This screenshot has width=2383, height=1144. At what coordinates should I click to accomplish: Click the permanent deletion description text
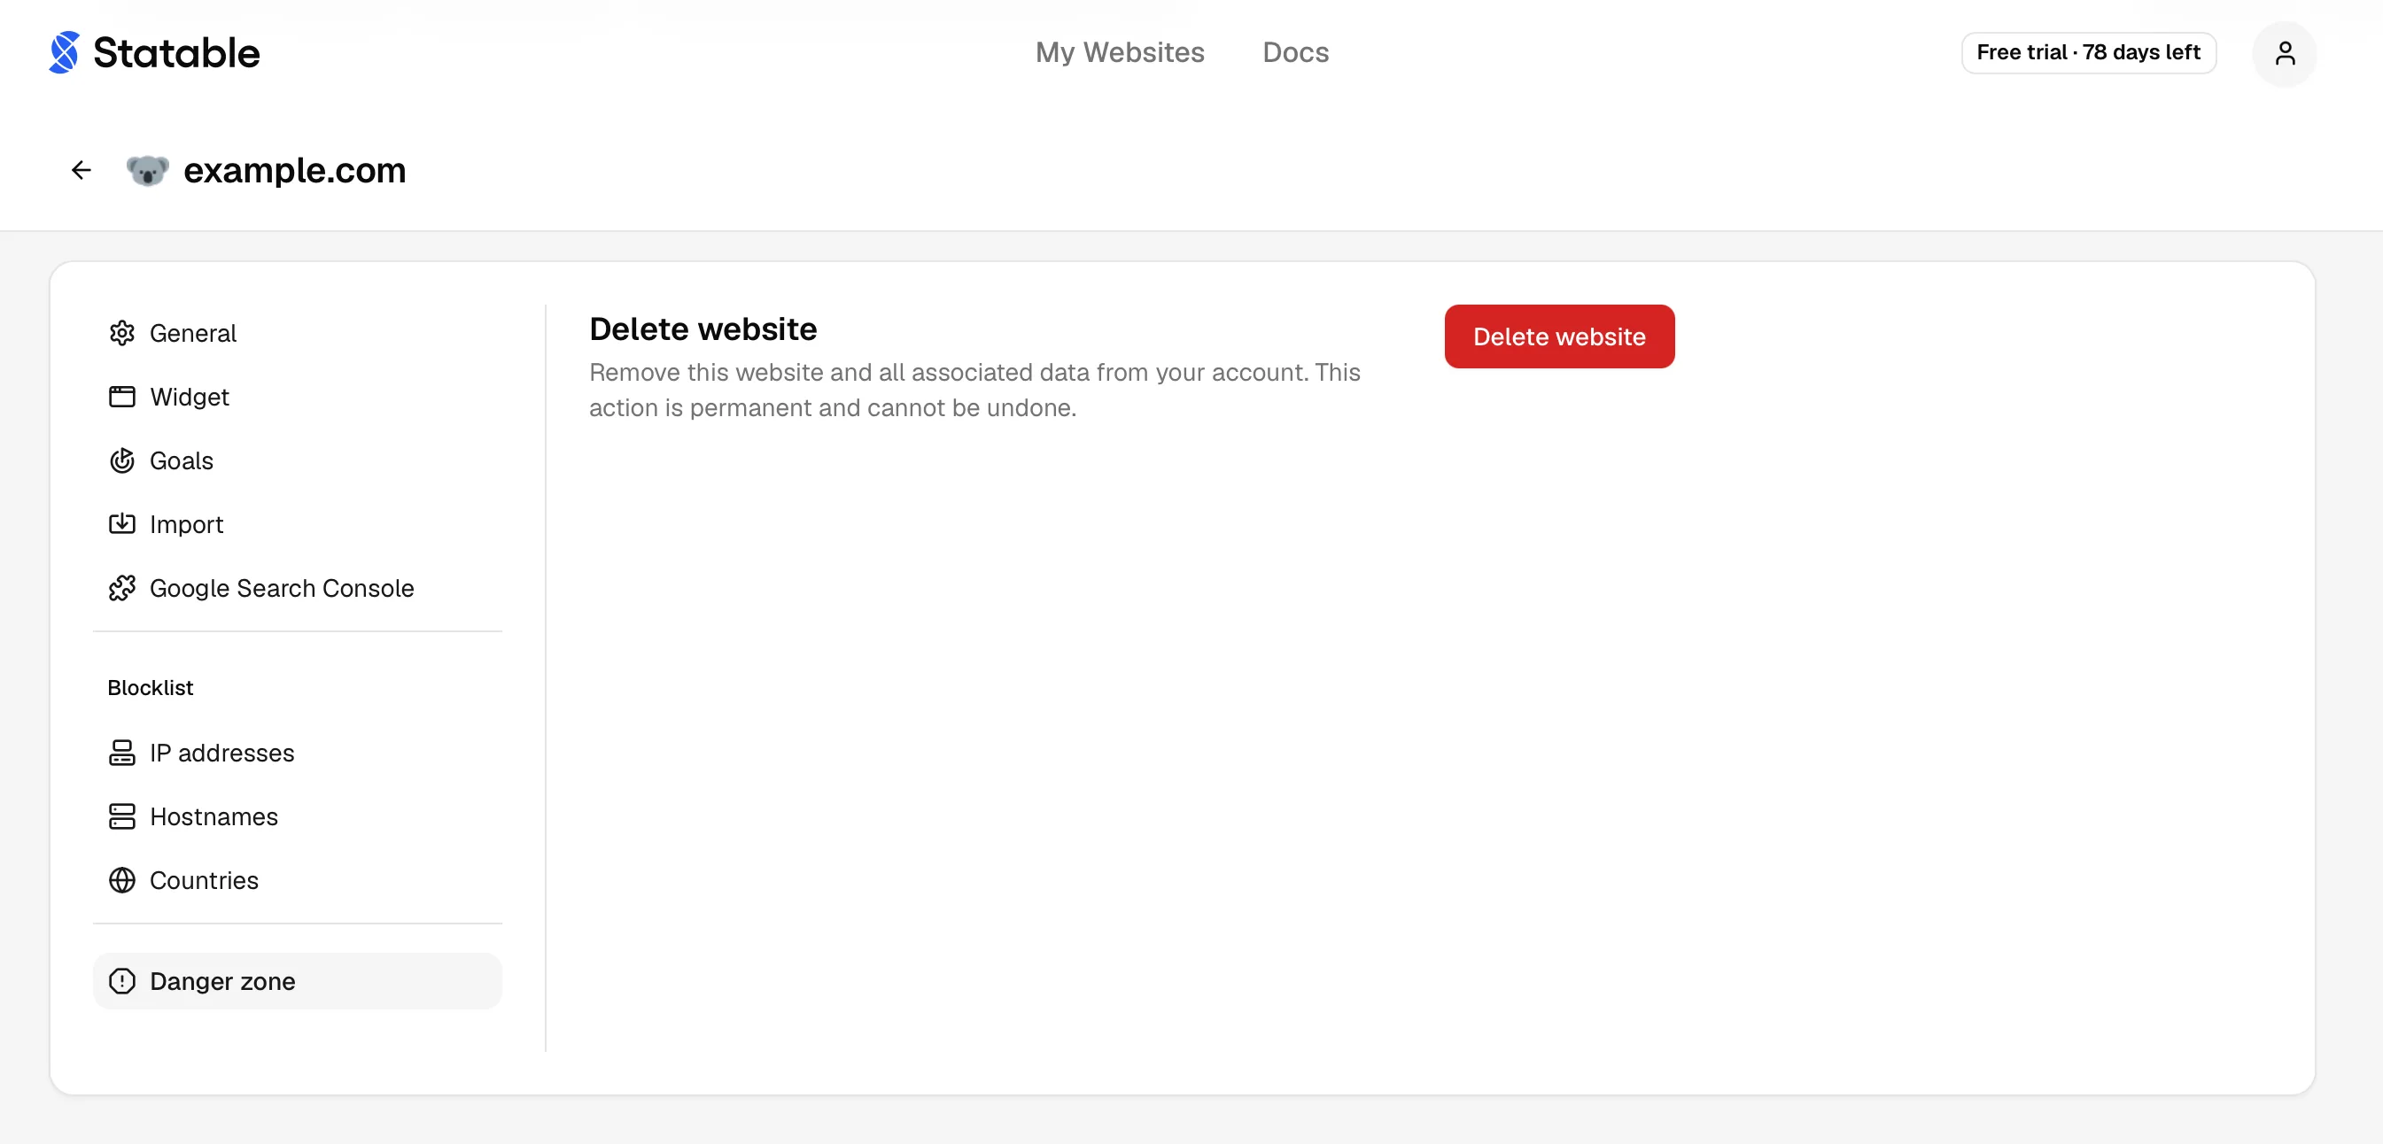pyautogui.click(x=974, y=390)
